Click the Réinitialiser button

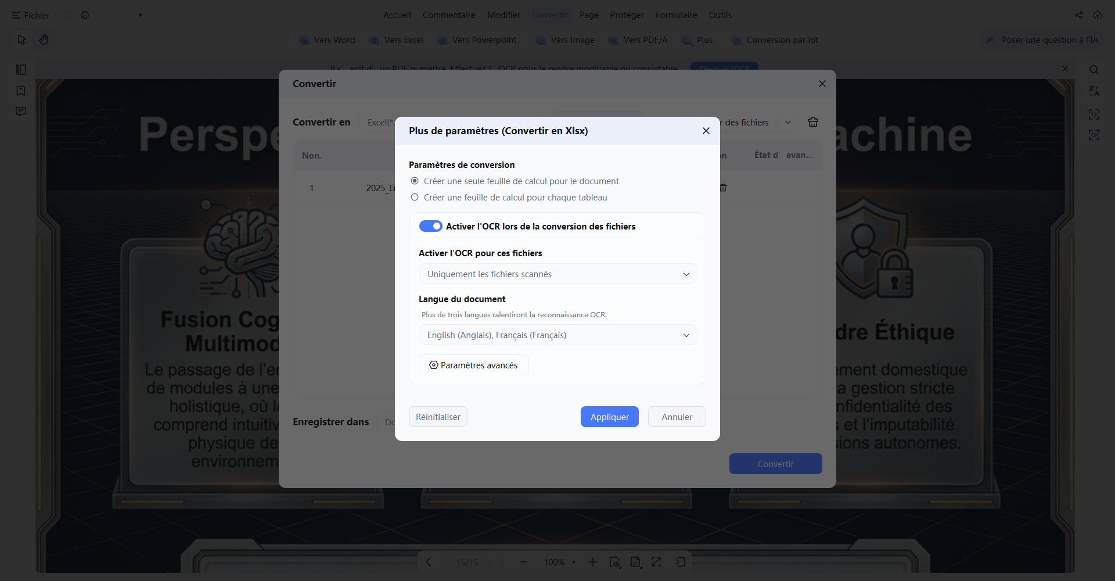(x=438, y=417)
